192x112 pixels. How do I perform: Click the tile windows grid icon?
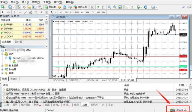120,7
